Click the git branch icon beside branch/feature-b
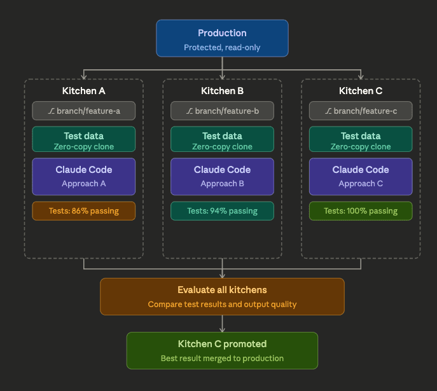The image size is (437, 391). (x=190, y=111)
